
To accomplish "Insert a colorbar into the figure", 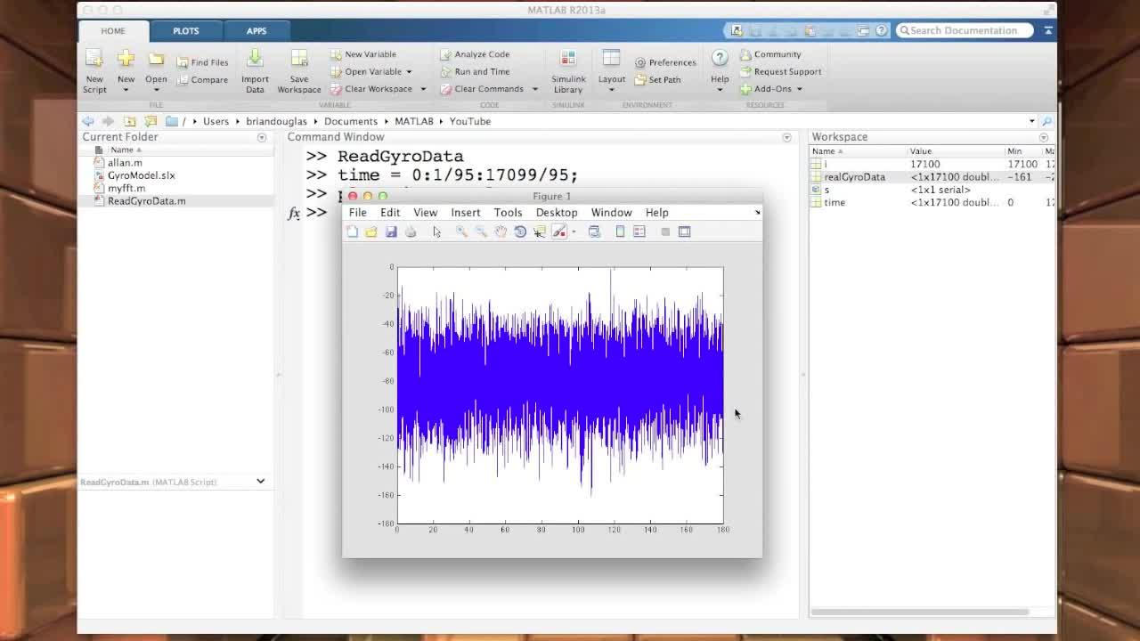I will 619,231.
